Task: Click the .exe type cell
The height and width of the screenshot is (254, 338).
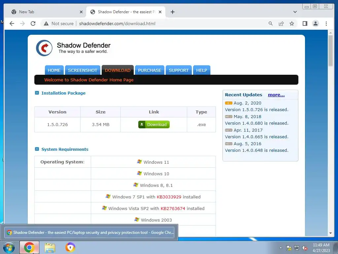Action: click(201, 125)
